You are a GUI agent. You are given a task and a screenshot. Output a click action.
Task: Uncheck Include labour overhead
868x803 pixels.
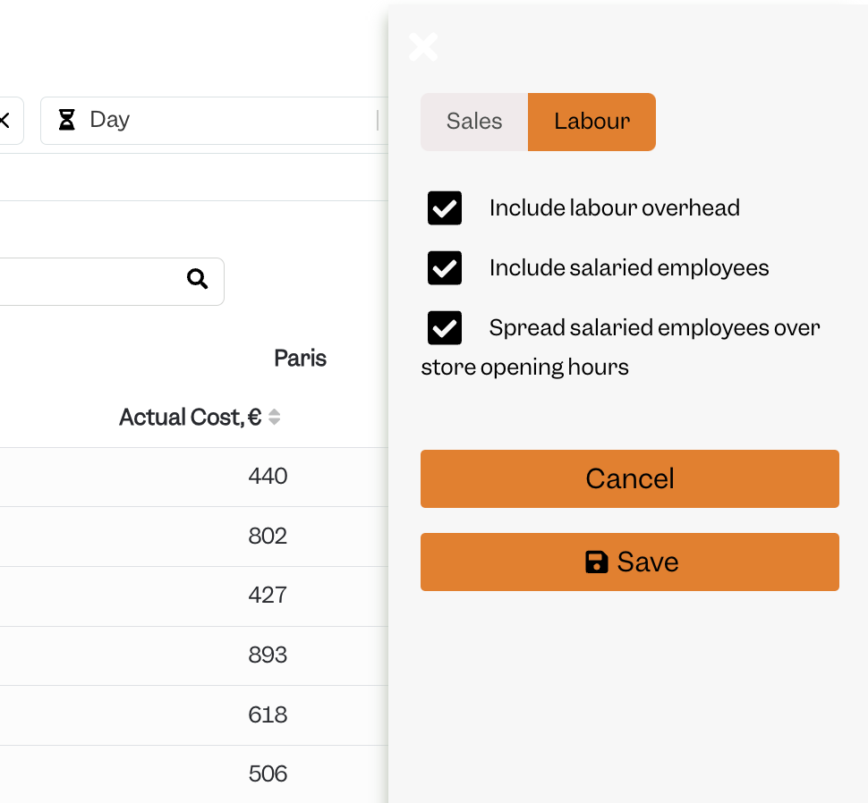[x=445, y=208]
